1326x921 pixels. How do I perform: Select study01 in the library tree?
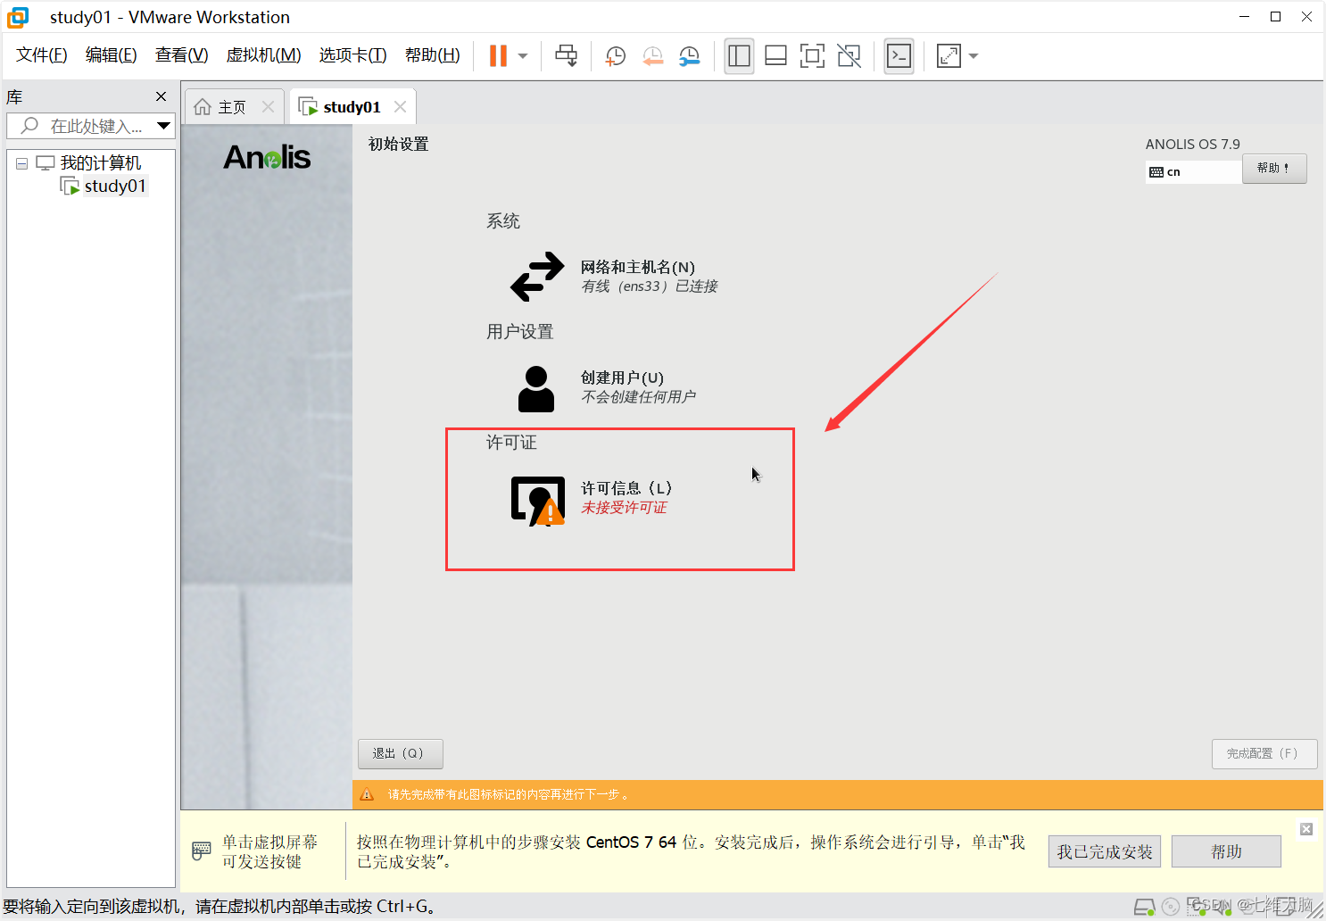point(114,186)
